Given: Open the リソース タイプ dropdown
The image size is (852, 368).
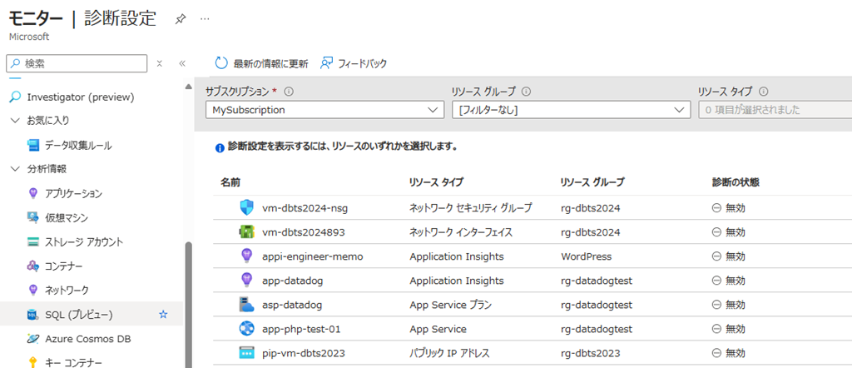Looking at the screenshot, I should point(775,110).
